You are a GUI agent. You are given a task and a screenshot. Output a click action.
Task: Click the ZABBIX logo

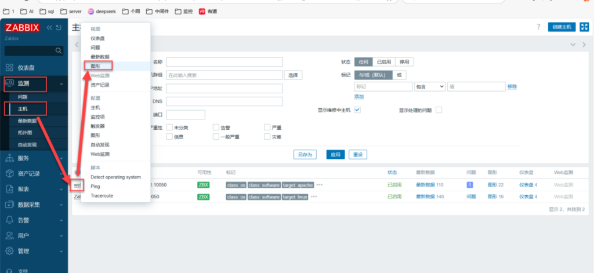(23, 28)
